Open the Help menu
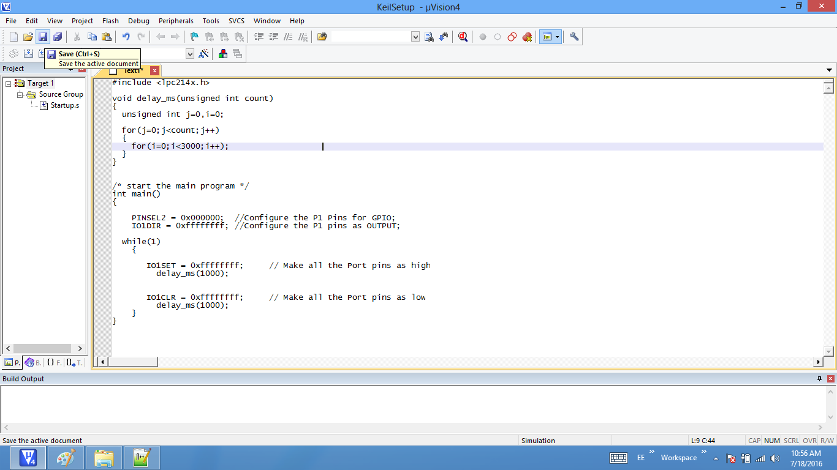The image size is (837, 470). pos(297,21)
